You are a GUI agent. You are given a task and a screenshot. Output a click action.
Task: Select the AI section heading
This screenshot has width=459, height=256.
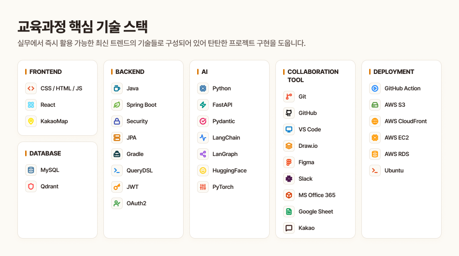click(x=205, y=71)
